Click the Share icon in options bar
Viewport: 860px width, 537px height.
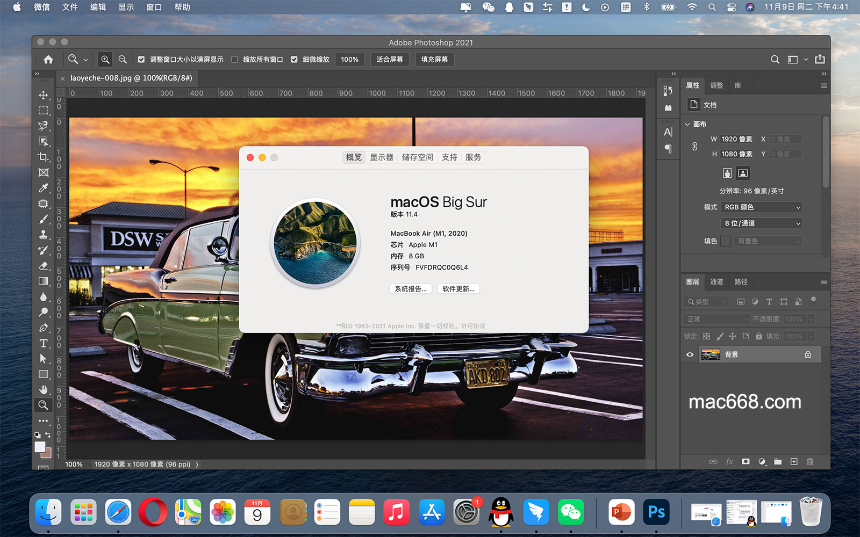820,59
